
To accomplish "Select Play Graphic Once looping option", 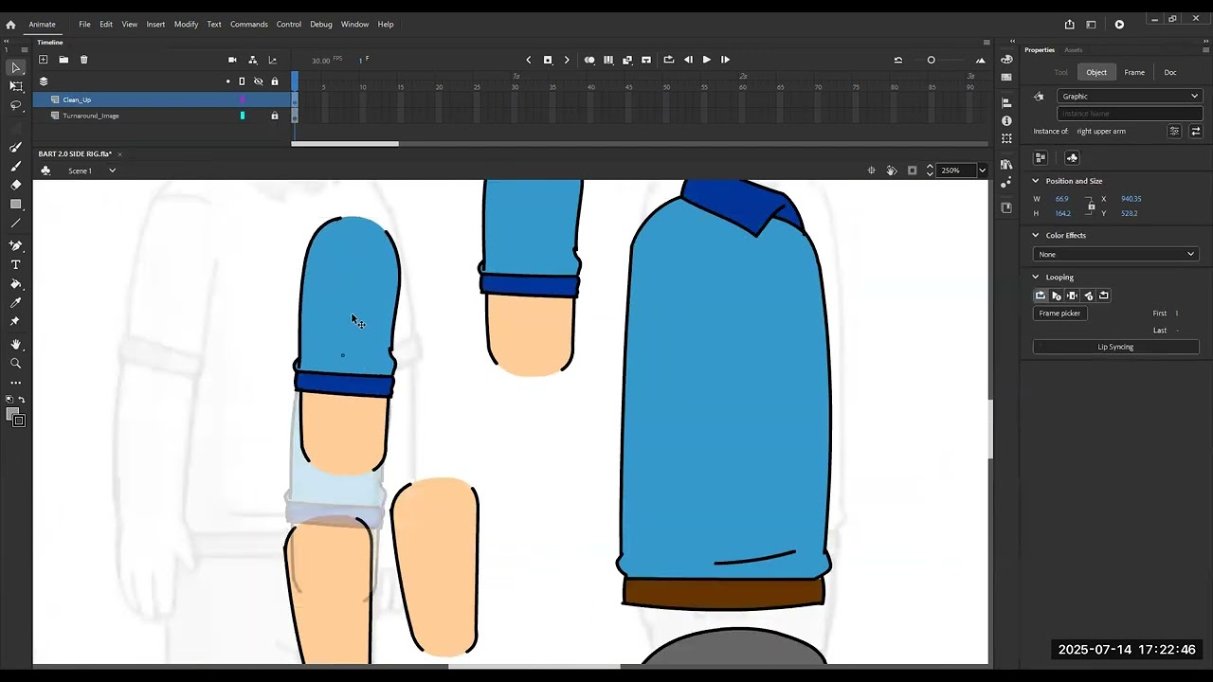I will click(1056, 296).
